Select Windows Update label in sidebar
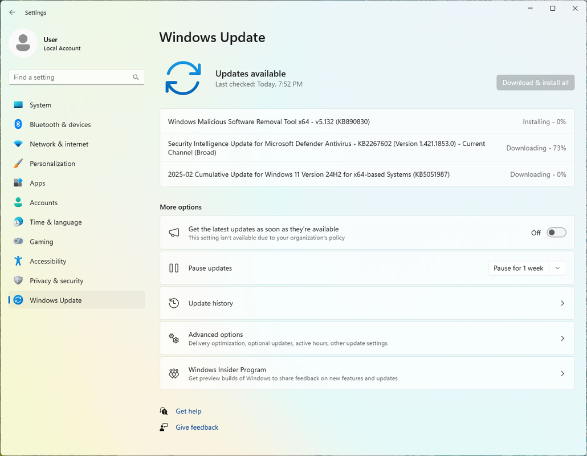 coord(55,300)
